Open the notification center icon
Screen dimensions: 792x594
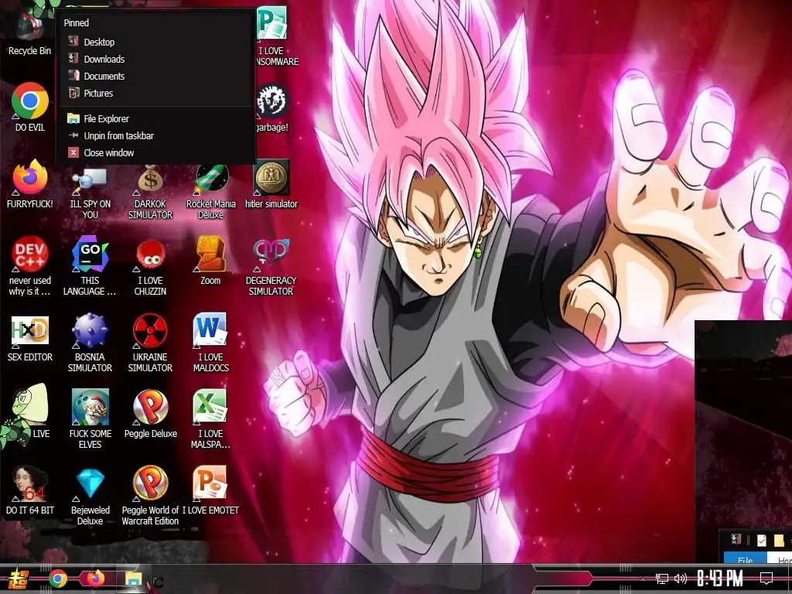(x=766, y=579)
